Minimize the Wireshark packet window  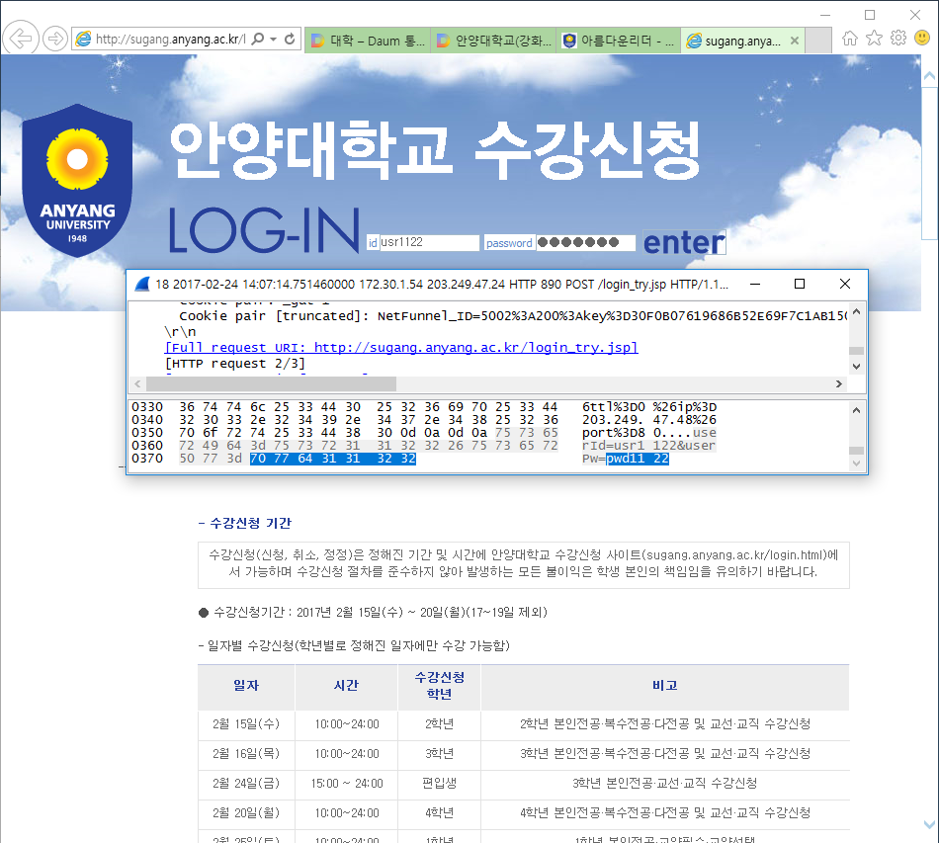[x=755, y=284]
